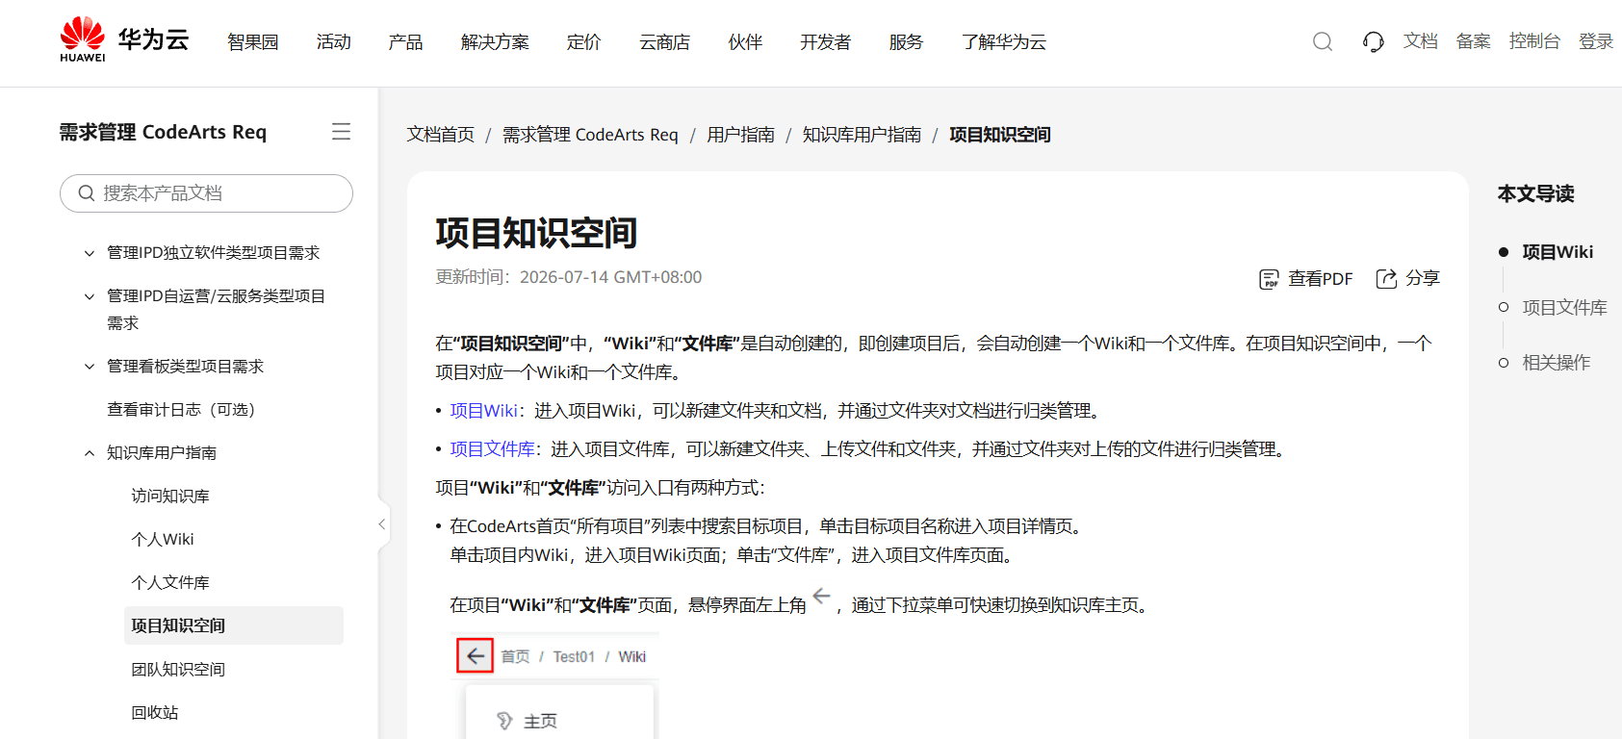The image size is (1622, 739).
Task: Open the 定价 menu
Action: point(584,42)
